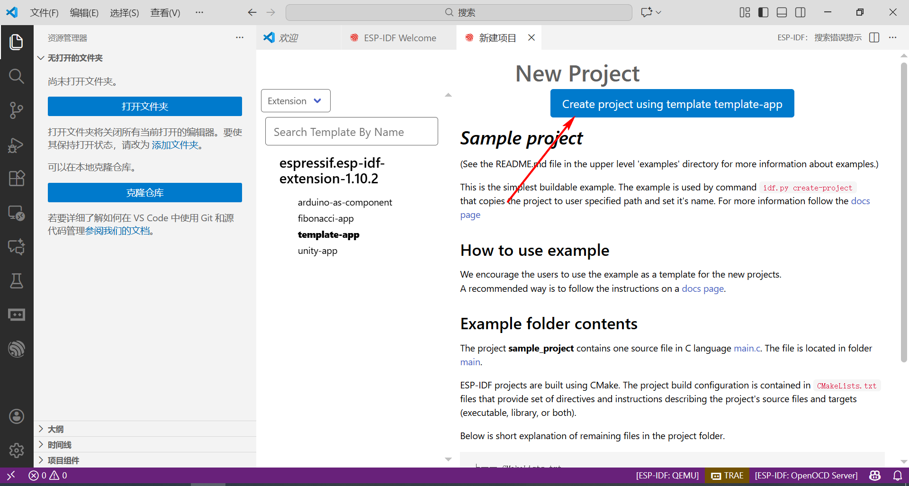The width and height of the screenshot is (909, 486).
Task: Select the fibonacci-app template
Action: (x=326, y=218)
